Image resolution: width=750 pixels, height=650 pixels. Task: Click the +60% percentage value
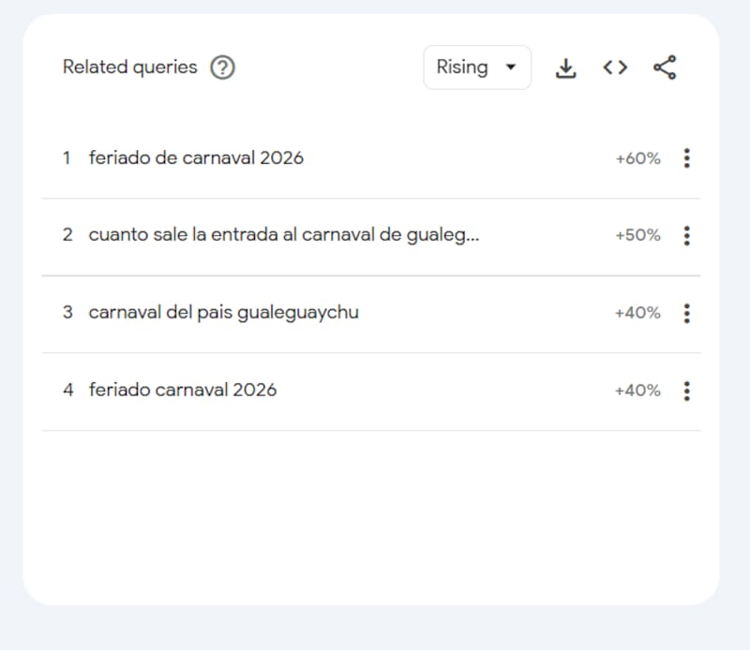tap(637, 157)
